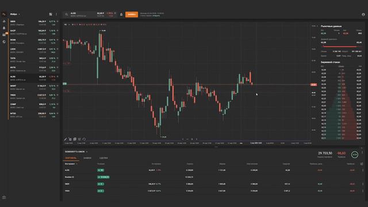Viewport: 368px width, 207px height.
Task: Click the trash icon in chart drawing tools
Action: (70, 139)
